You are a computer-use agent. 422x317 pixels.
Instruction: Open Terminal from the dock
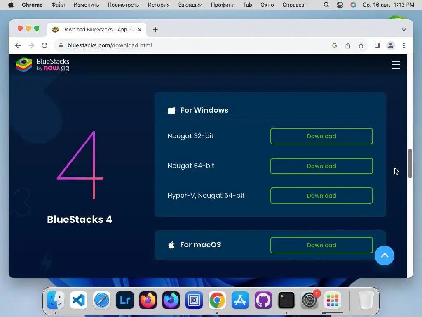click(286, 300)
